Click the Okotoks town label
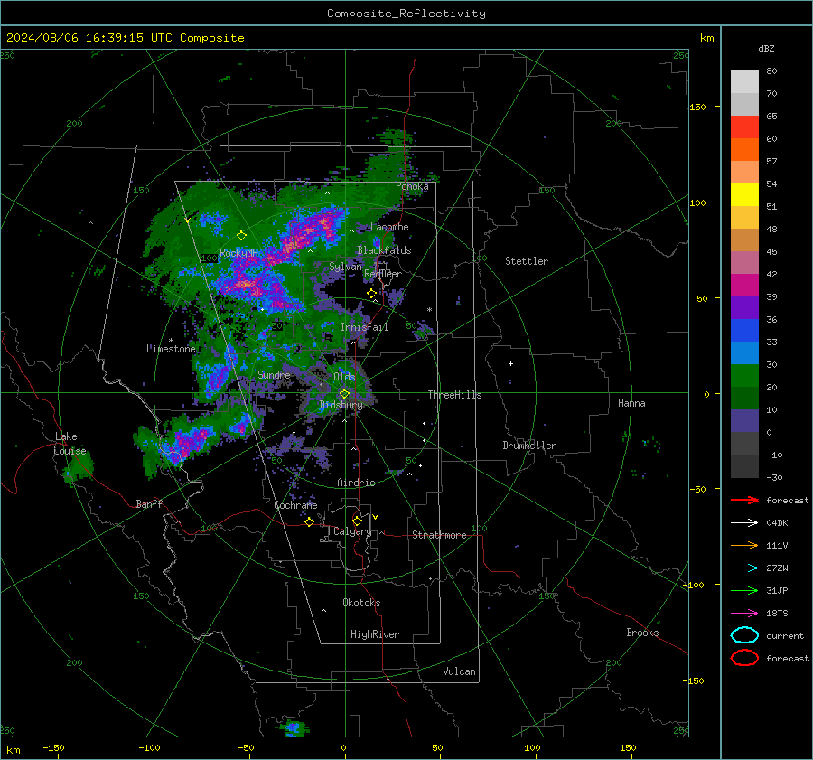813x760 pixels. point(361,603)
